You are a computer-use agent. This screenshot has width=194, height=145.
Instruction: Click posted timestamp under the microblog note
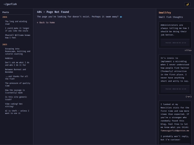tap(176, 89)
